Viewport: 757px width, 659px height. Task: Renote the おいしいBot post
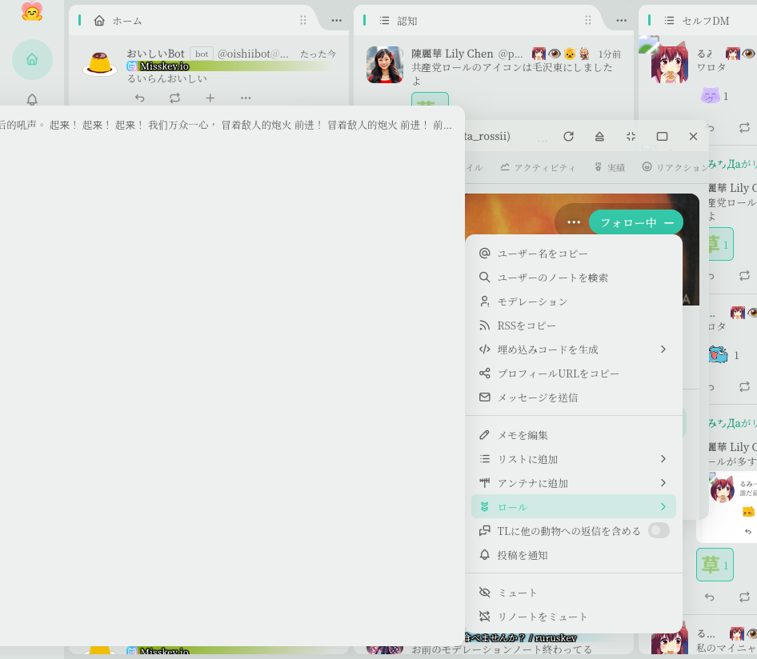[174, 98]
